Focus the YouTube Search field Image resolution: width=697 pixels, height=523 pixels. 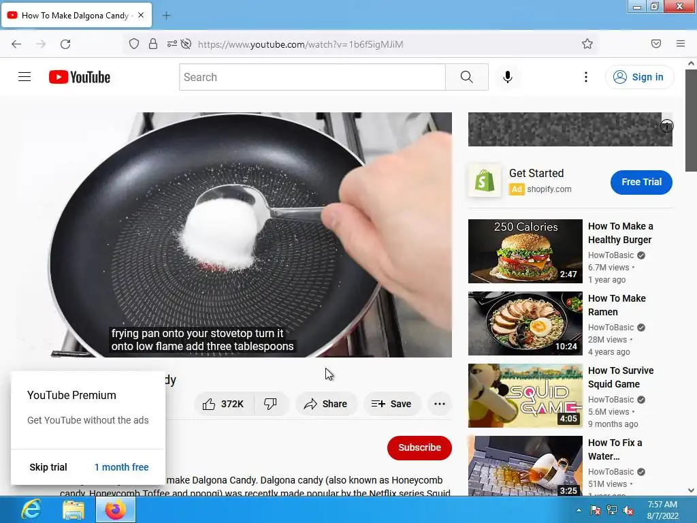coord(312,77)
